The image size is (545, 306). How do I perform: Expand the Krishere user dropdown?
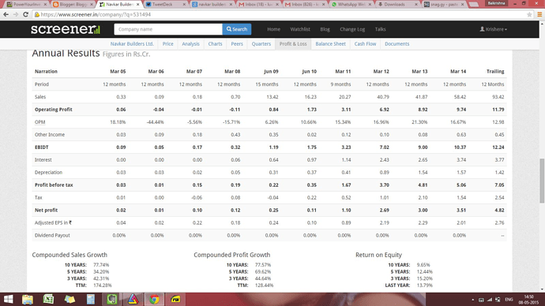click(493, 29)
